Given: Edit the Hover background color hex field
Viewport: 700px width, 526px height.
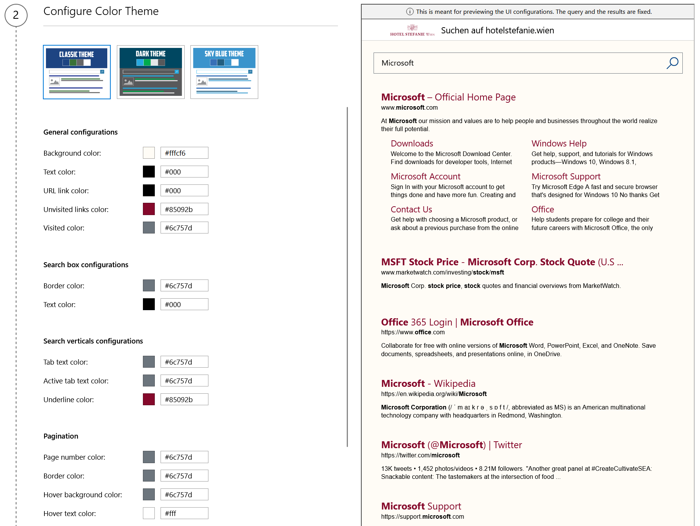Looking at the screenshot, I should tap(184, 495).
